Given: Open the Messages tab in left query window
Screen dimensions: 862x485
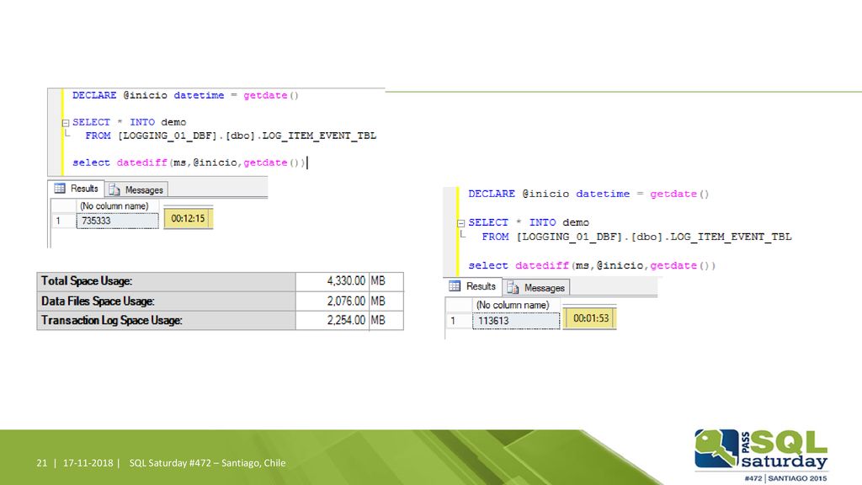Looking at the screenshot, I should 136,189.
